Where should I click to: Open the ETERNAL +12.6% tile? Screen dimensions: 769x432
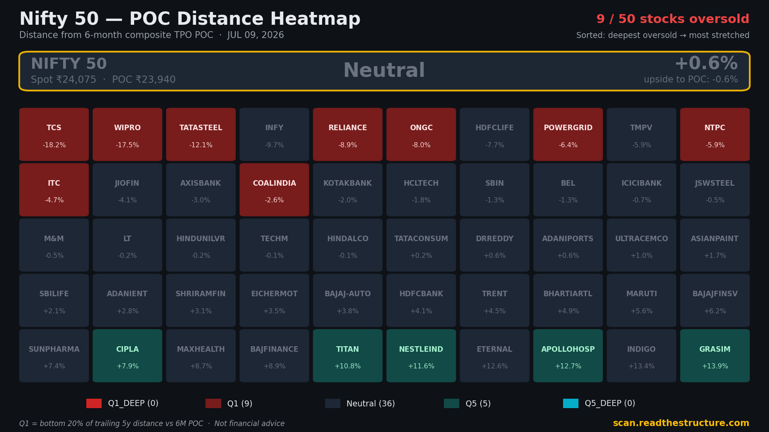coord(495,356)
